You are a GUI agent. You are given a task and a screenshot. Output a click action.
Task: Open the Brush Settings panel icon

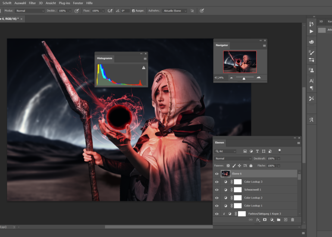click(x=311, y=52)
